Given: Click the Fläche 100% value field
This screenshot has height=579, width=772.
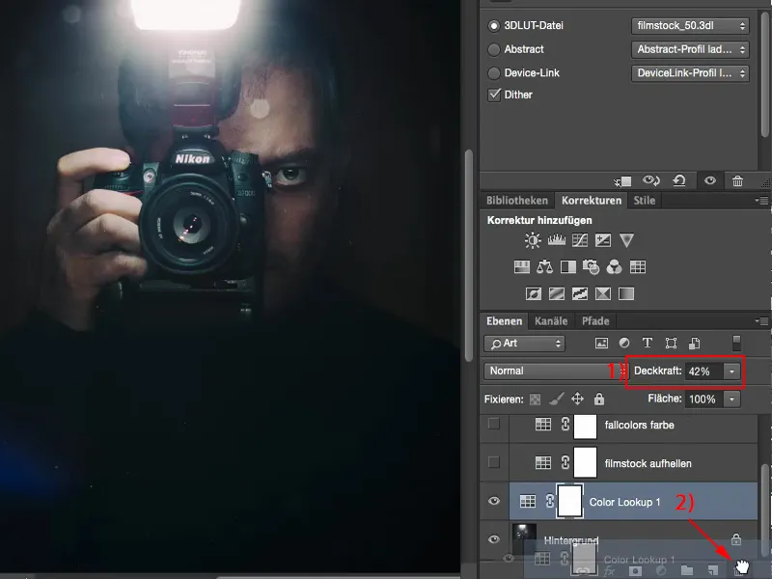Looking at the screenshot, I should pos(704,399).
